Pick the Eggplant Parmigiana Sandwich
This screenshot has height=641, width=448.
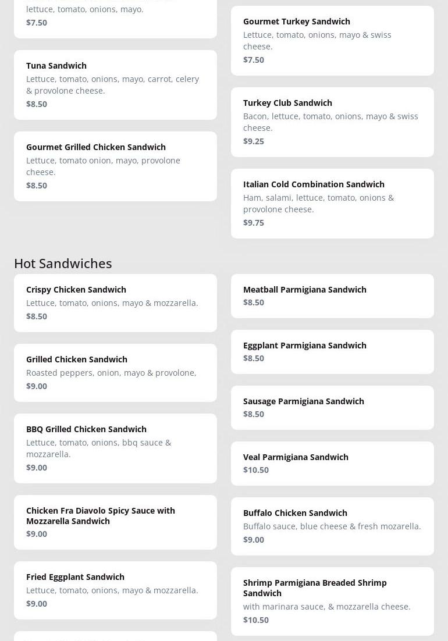[332, 351]
